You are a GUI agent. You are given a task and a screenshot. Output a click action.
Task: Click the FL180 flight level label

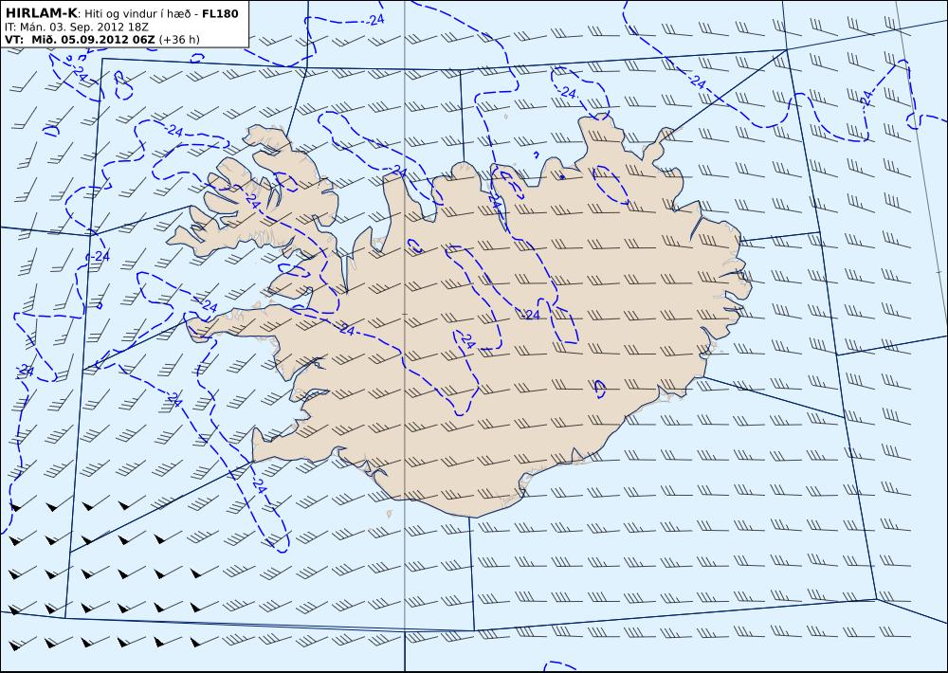coord(220,13)
